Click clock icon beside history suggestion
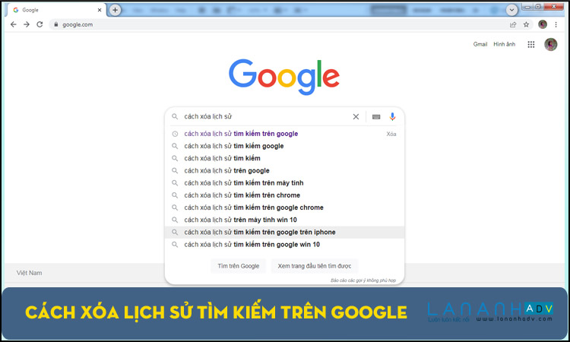 [175, 134]
